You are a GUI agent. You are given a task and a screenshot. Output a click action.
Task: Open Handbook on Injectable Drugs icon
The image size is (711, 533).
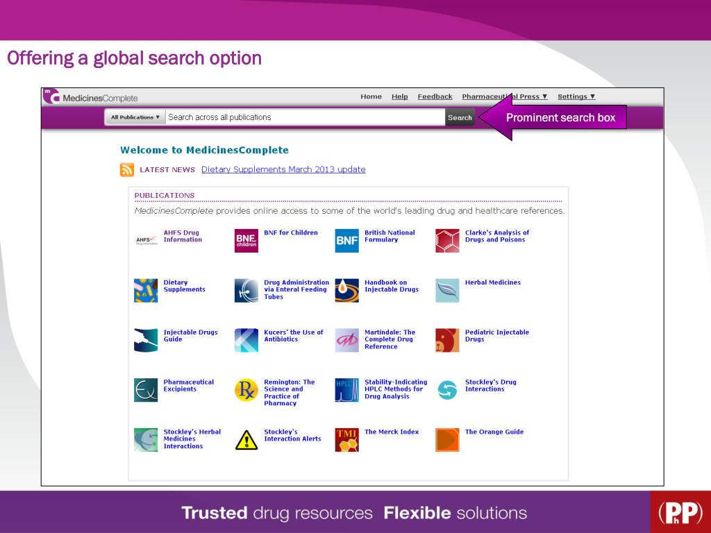(347, 290)
